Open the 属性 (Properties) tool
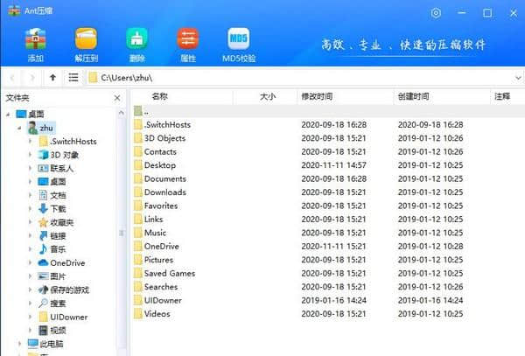Screen dimensions: 525x356 click(188, 45)
